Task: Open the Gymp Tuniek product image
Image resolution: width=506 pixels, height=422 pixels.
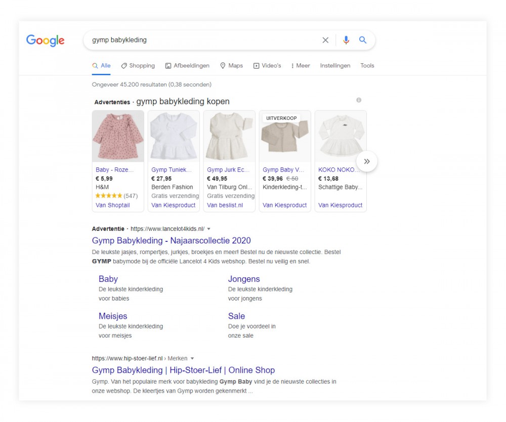Action: tap(174, 136)
